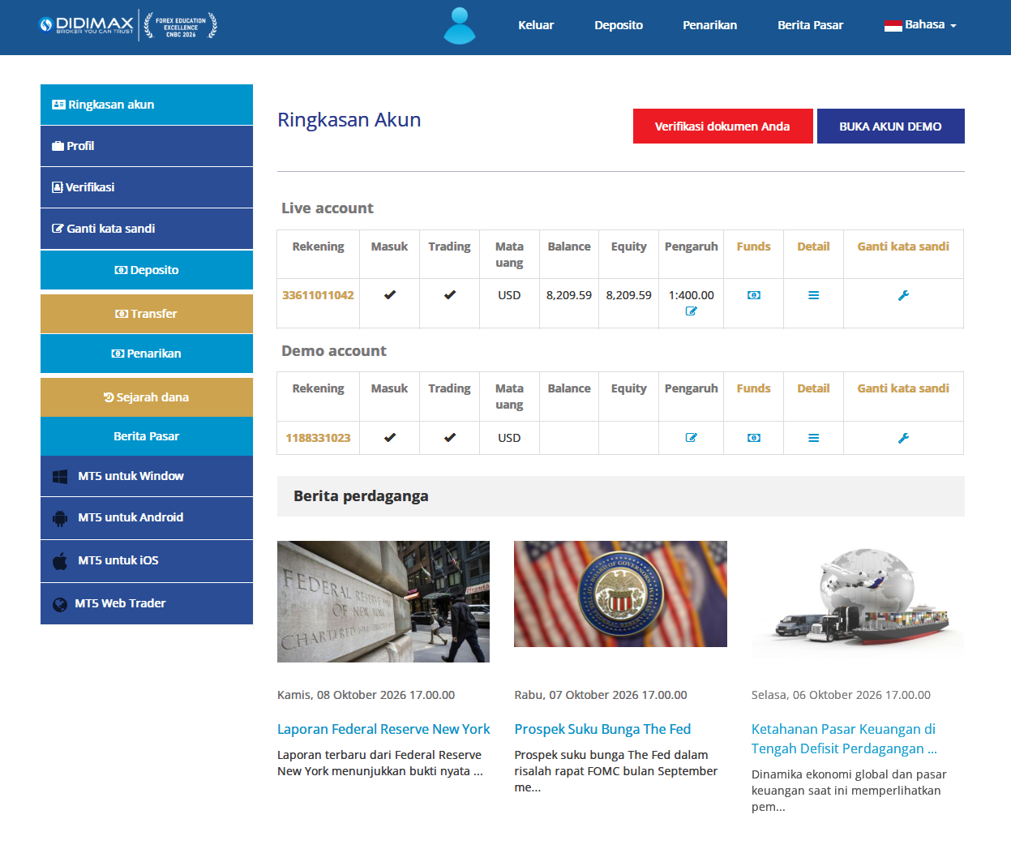Open MT5 untuk iOS link

pos(147,560)
